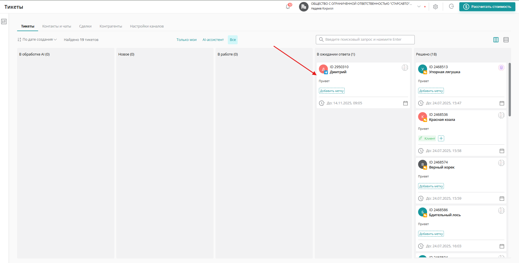519x263 pixels.
Task: Focus the ticket search input
Action: tap(365, 40)
